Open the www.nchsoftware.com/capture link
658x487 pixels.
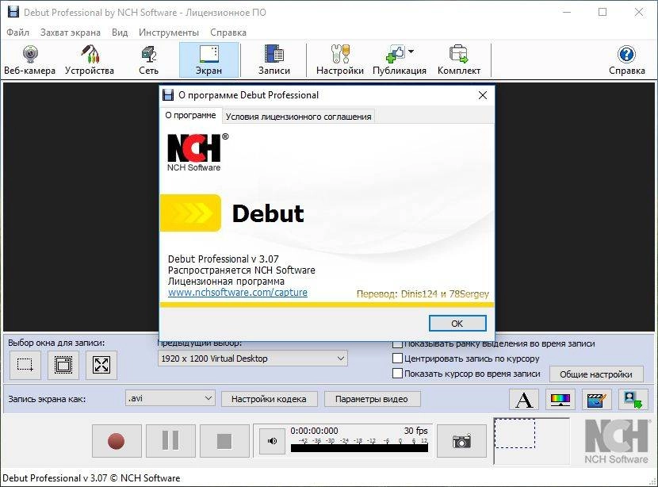238,292
